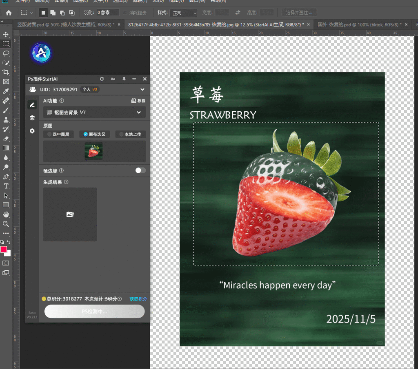The width and height of the screenshot is (418, 369).
Task: Select the Move tool
Action: tap(6, 34)
